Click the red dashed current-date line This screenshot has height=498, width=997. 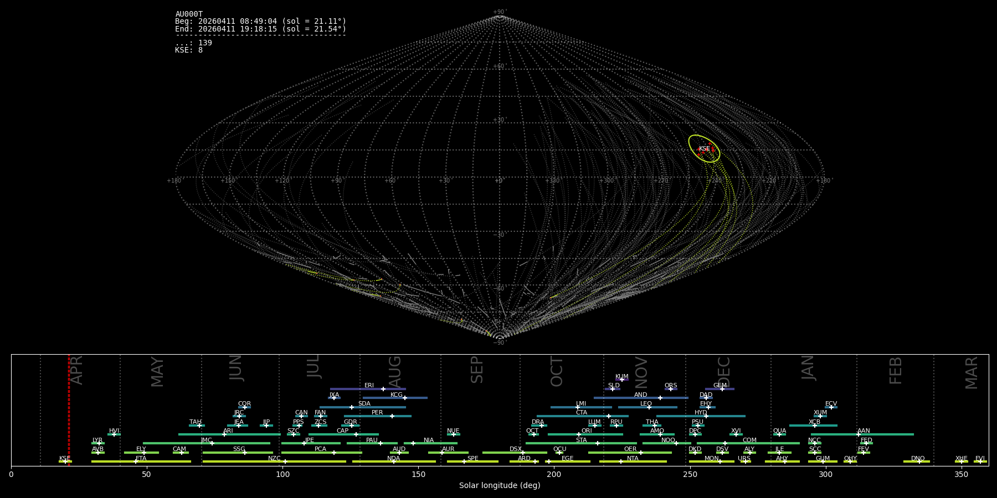69,409
